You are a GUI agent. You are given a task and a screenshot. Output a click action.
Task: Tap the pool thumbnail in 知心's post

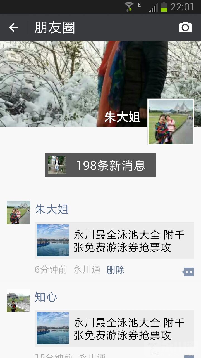pyautogui.click(x=53, y=328)
